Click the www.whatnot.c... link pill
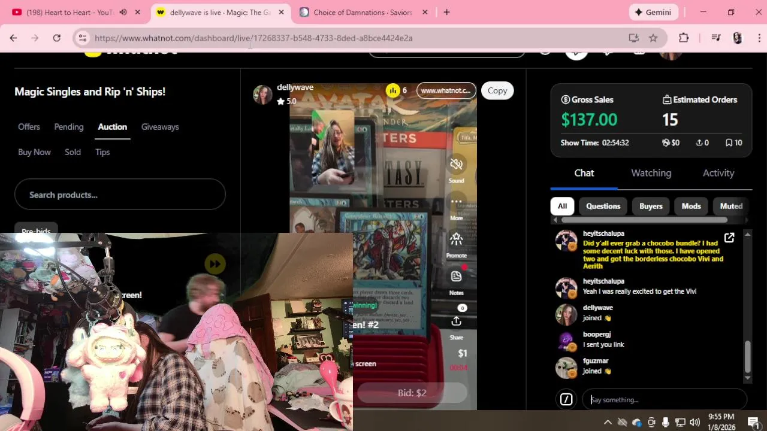Screen dimensions: 767x431 pyautogui.click(x=446, y=90)
